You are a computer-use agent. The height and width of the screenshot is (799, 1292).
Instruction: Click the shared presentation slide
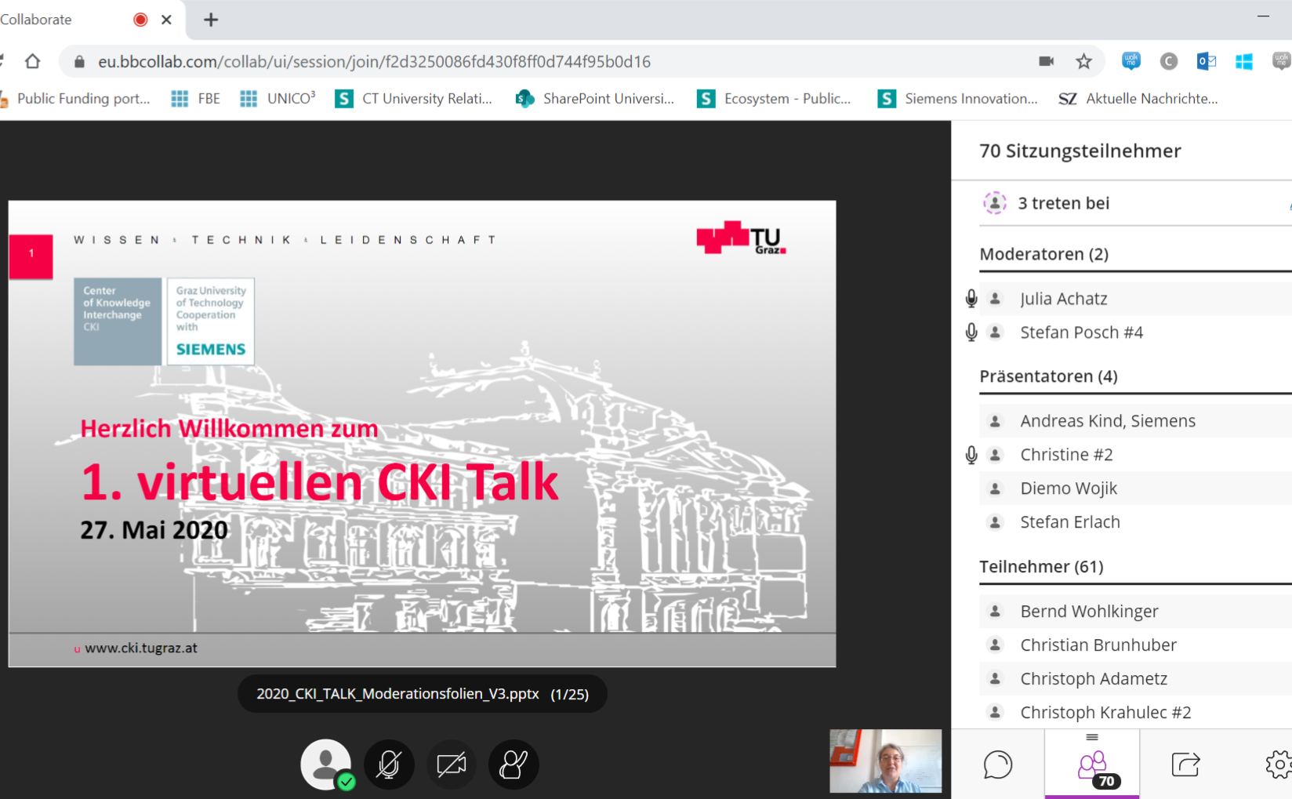422,434
